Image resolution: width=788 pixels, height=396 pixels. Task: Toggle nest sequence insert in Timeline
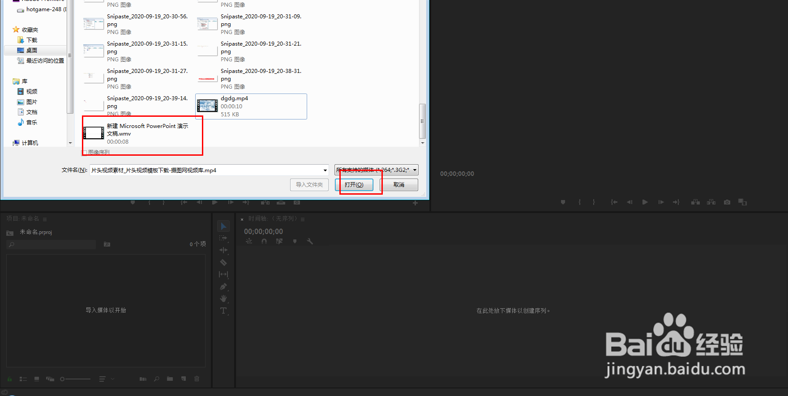click(x=249, y=241)
